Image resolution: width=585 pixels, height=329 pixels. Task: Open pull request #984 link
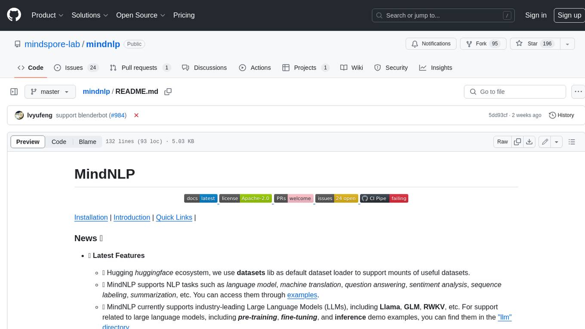117,115
